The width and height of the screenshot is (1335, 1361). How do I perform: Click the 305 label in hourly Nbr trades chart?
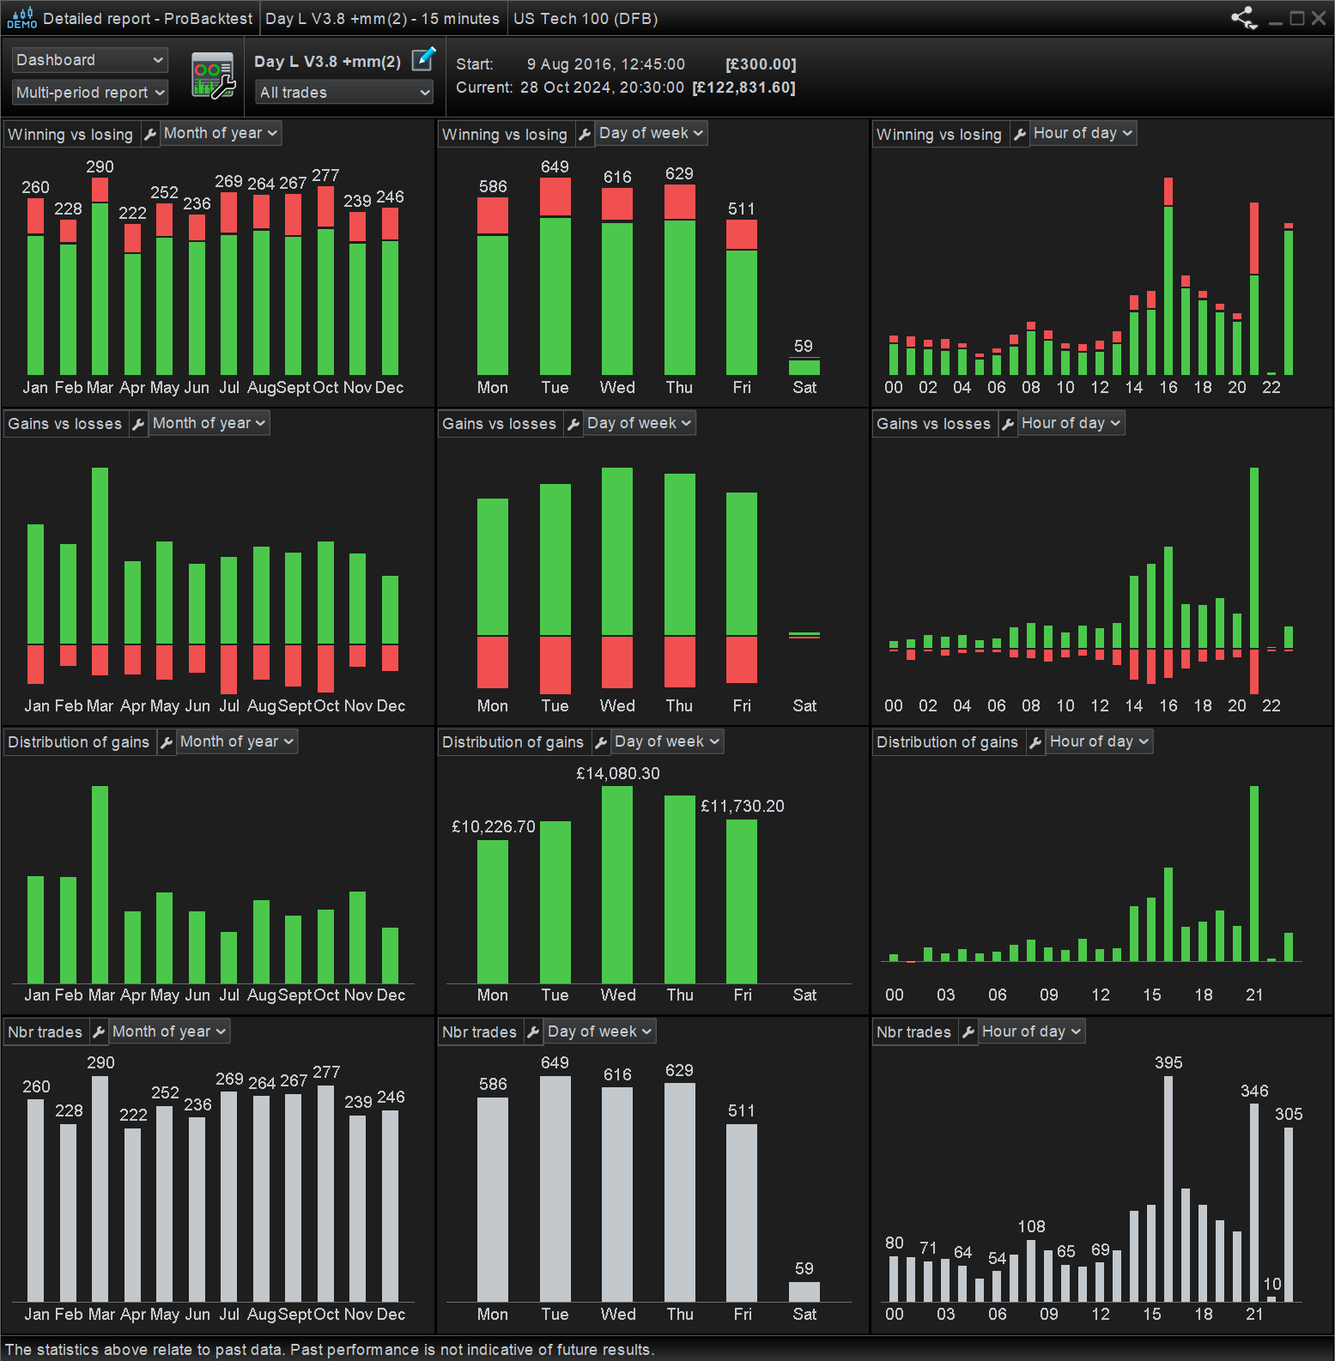coord(1289,1115)
